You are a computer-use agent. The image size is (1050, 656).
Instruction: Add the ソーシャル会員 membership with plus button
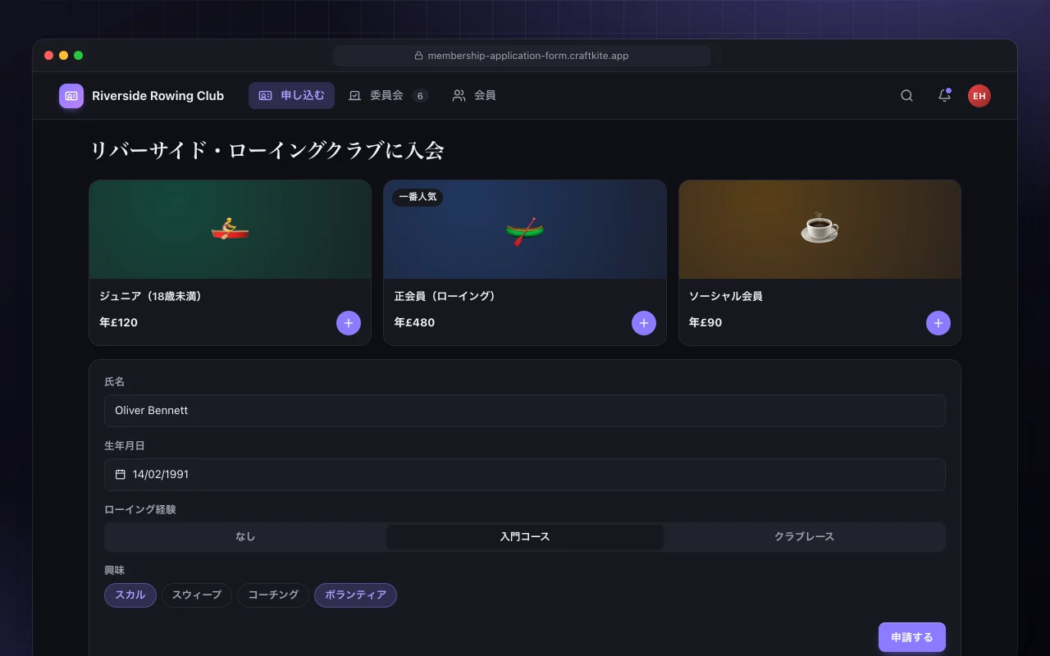coord(938,323)
